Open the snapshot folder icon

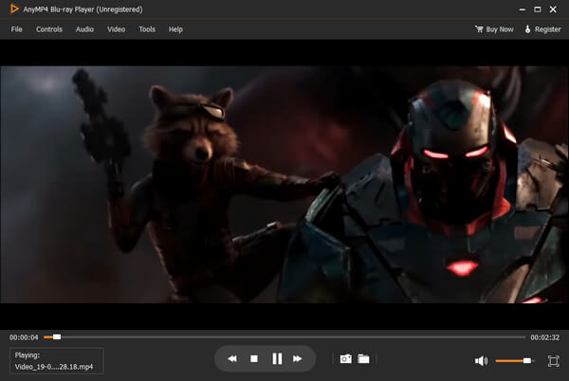pyautogui.click(x=363, y=359)
